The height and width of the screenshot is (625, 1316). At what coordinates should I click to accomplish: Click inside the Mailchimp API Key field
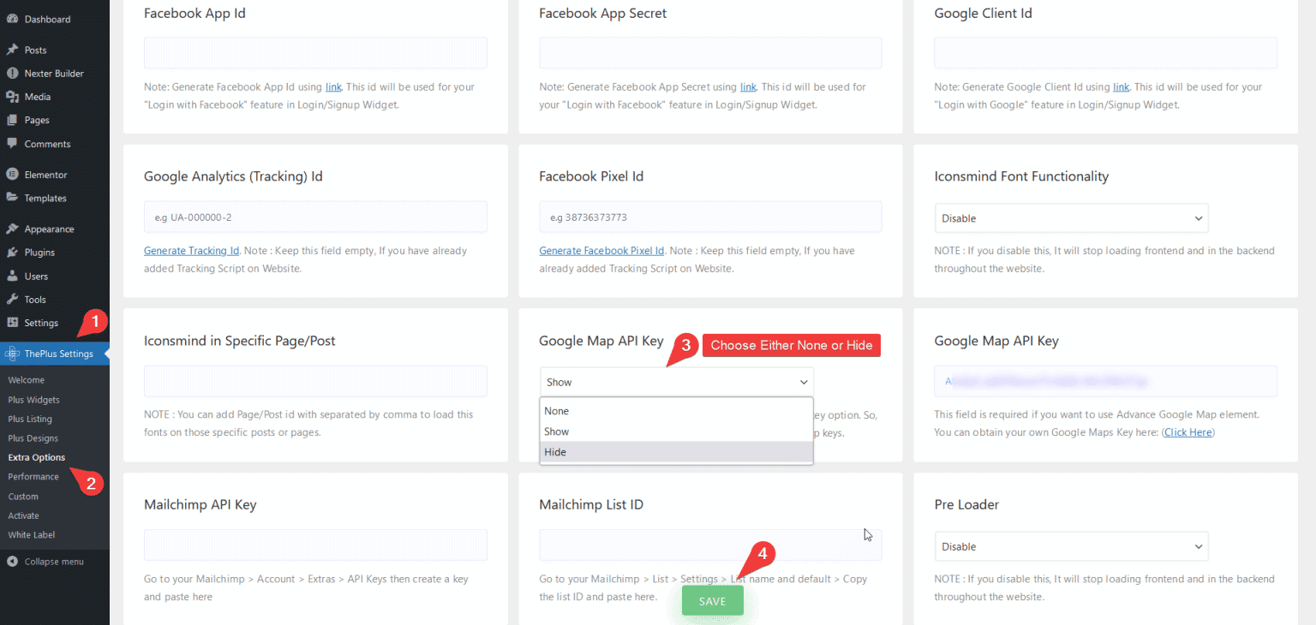pos(314,545)
